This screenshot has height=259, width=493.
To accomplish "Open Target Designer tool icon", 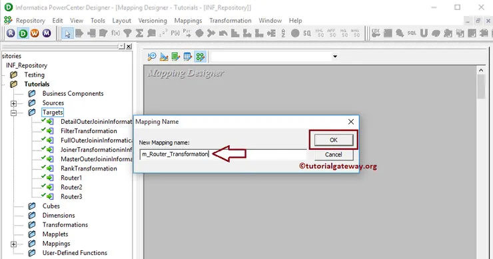I will click(x=164, y=57).
